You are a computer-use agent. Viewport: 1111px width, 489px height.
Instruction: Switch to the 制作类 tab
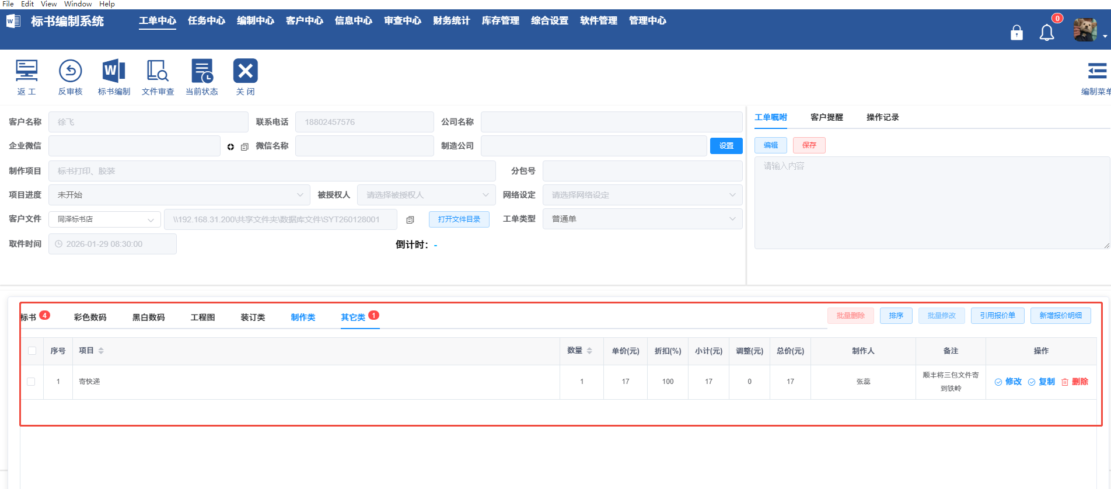[x=303, y=317]
